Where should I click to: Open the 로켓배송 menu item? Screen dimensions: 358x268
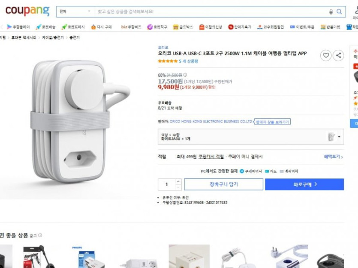(x=45, y=27)
